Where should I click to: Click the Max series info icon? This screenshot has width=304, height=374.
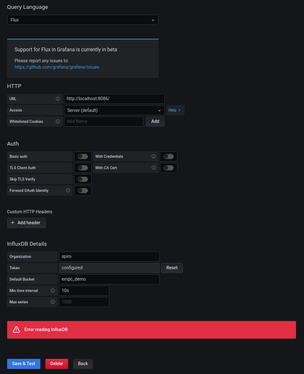tap(52, 302)
